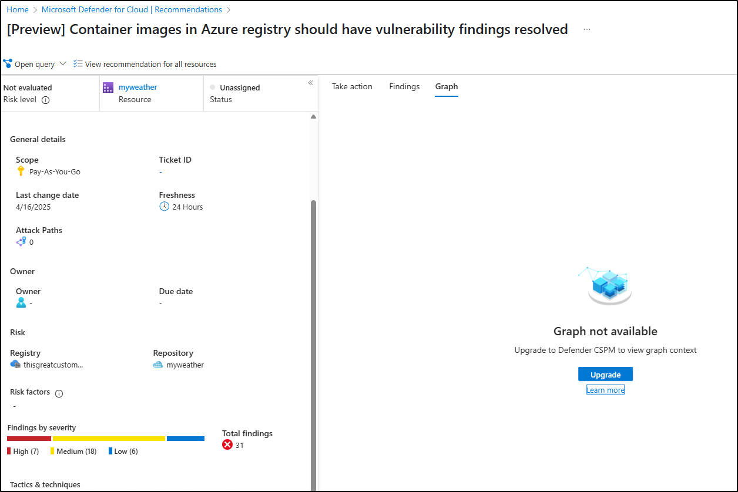Go to Home breadcrumb

18,9
